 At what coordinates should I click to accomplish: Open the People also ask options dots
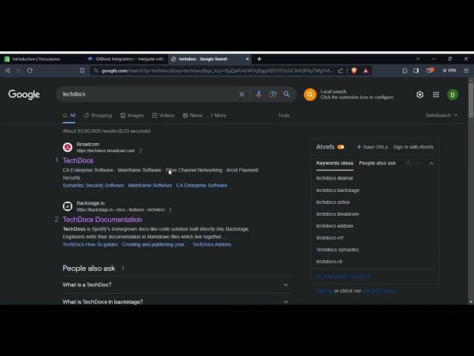123,268
